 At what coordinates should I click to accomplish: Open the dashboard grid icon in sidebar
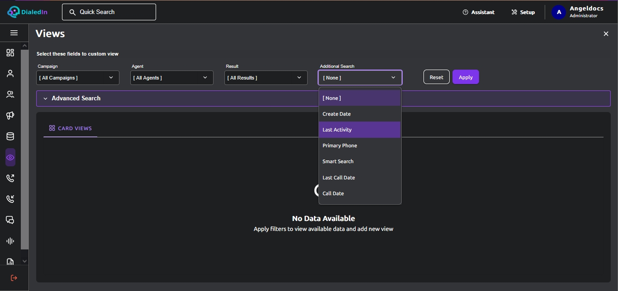click(x=10, y=53)
